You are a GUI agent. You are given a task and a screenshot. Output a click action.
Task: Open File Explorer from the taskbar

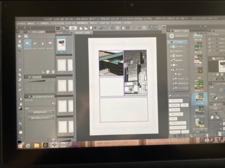[36, 146]
